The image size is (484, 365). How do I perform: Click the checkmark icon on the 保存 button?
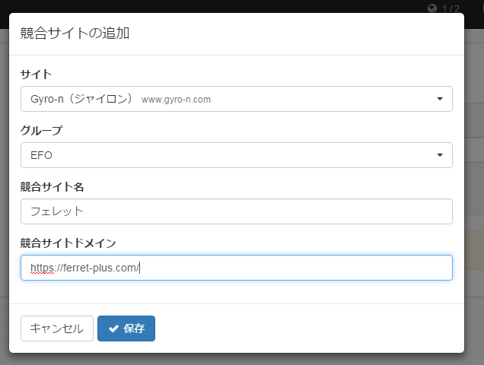[x=113, y=328]
